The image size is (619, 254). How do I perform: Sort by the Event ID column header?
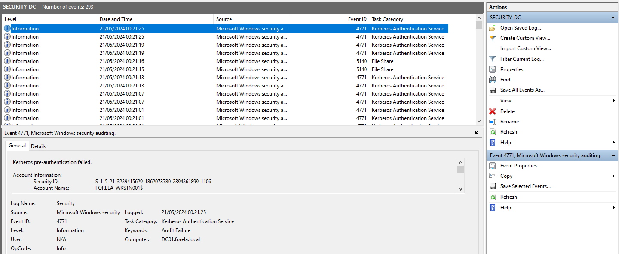330,19
